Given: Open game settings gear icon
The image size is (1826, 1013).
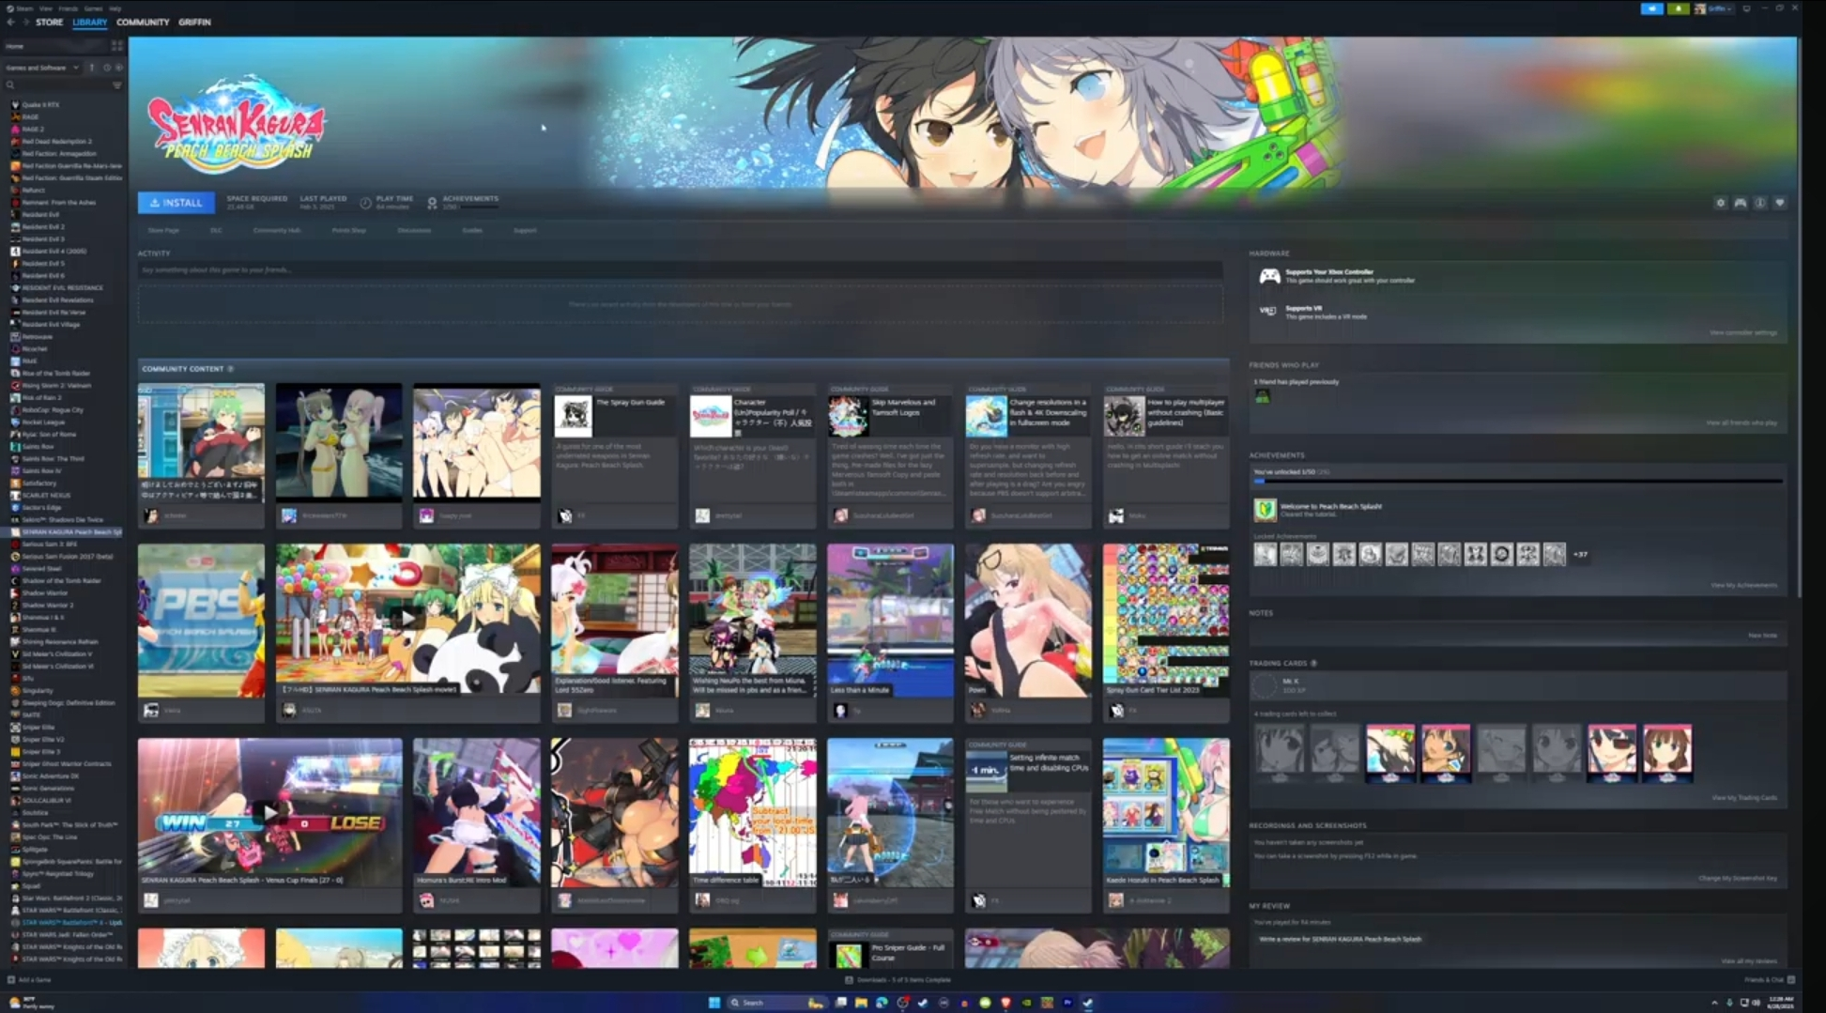Looking at the screenshot, I should click(x=1720, y=203).
